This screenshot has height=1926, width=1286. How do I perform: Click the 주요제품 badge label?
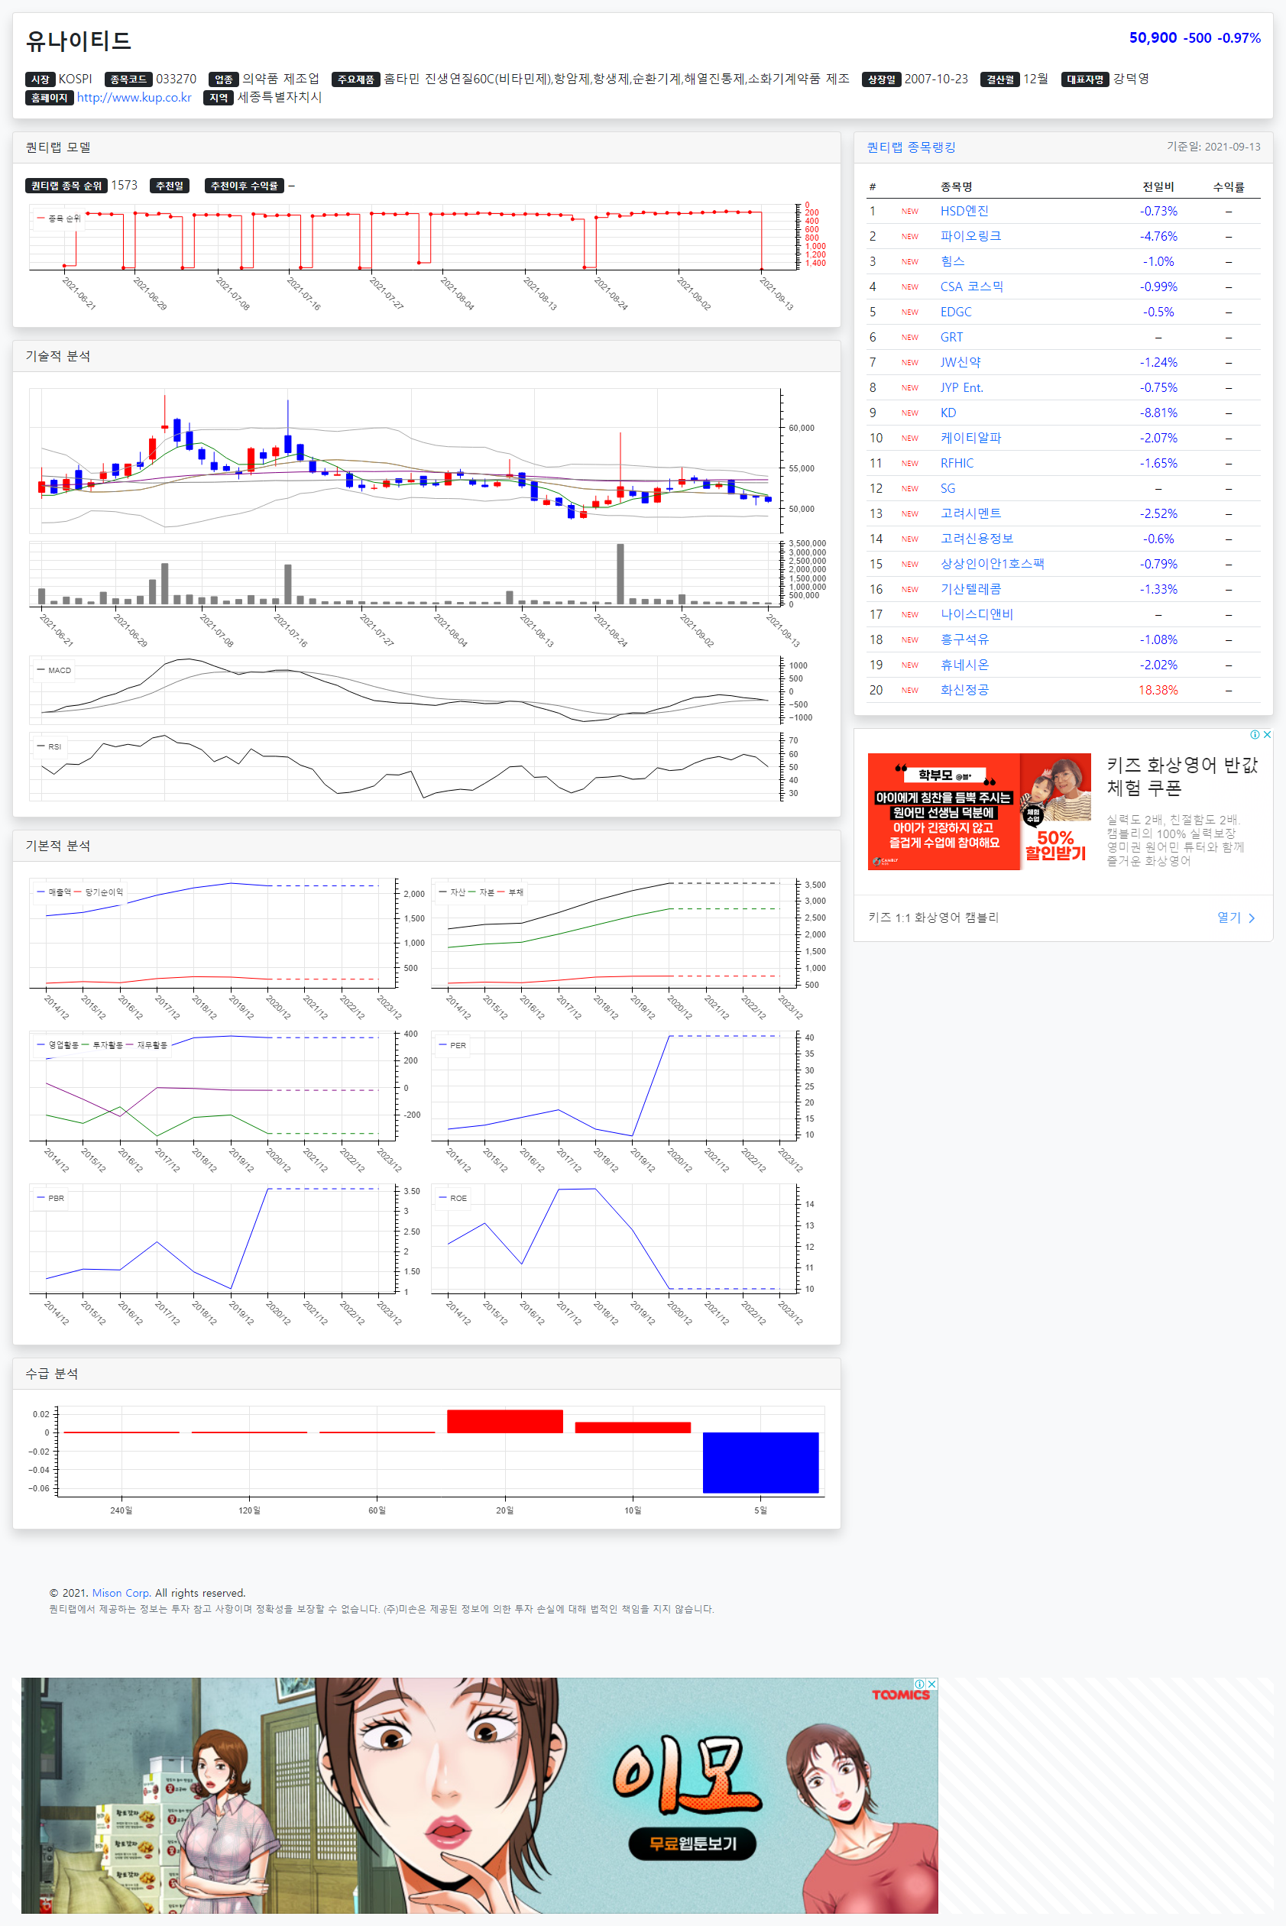click(x=356, y=79)
